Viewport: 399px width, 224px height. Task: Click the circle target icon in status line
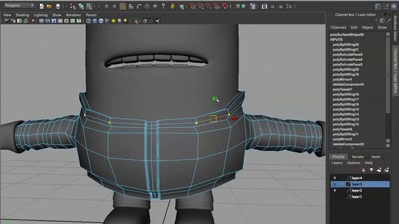[147, 6]
